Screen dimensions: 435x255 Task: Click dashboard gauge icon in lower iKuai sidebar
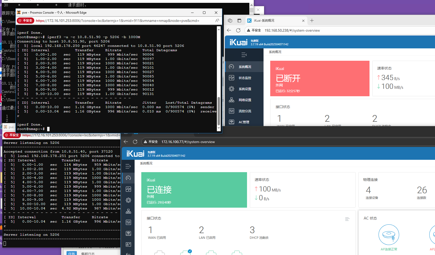coord(128,178)
